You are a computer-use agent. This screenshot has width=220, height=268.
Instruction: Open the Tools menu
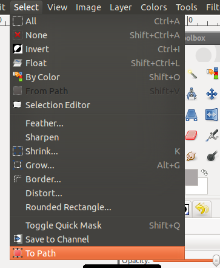click(187, 7)
